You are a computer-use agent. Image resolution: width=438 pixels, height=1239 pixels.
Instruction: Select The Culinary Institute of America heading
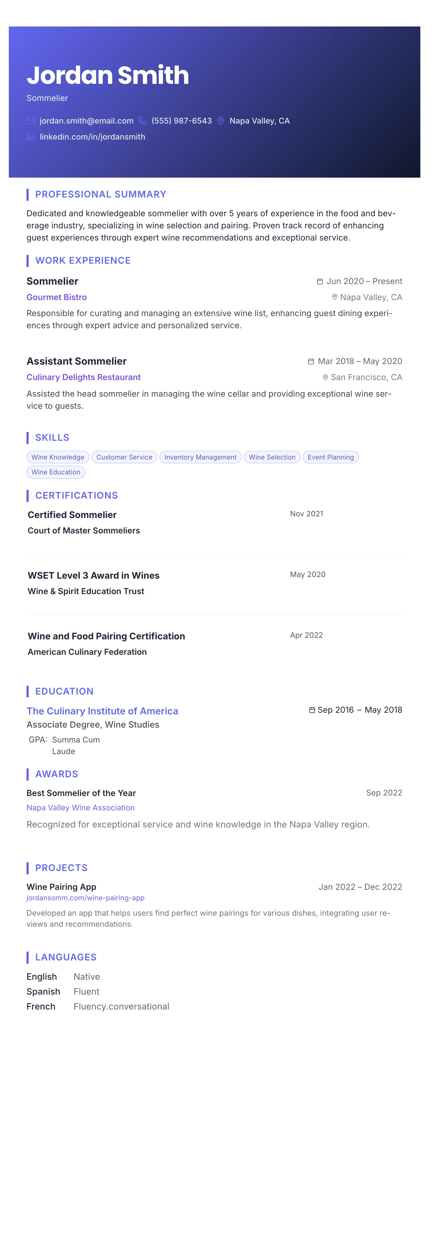pos(102,711)
